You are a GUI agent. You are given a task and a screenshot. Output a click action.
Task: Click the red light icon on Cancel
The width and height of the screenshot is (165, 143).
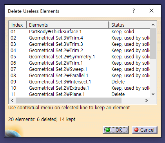[x=136, y=130]
